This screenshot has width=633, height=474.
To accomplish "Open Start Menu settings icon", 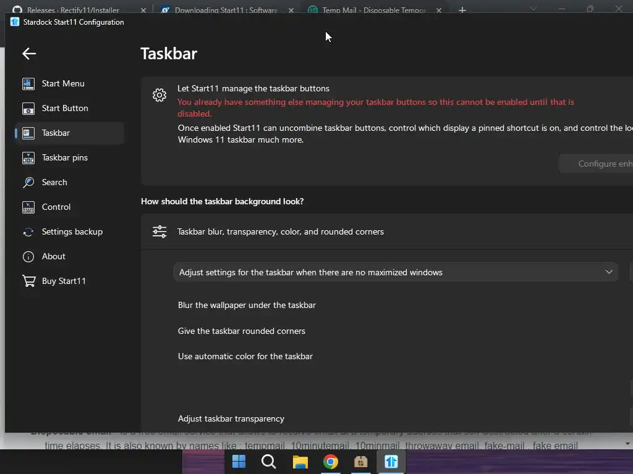I will (28, 83).
